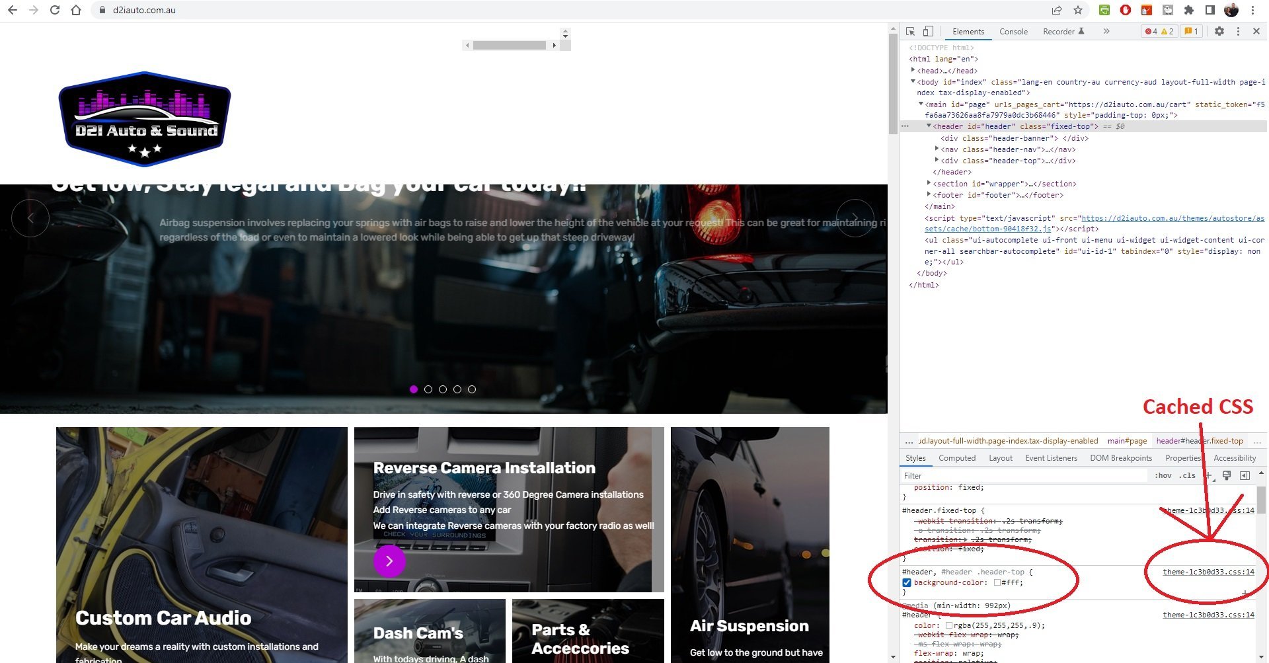This screenshot has height=663, width=1269.
Task: Reload the d2iauto.com.au page
Action: point(55,10)
